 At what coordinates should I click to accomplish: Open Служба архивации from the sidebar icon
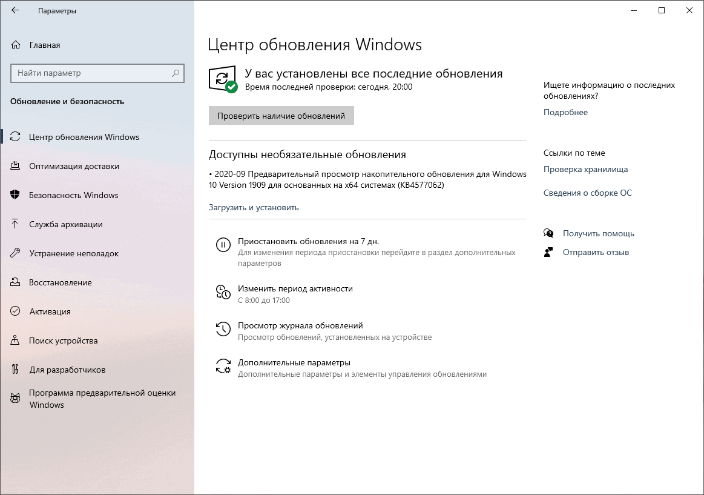(15, 224)
